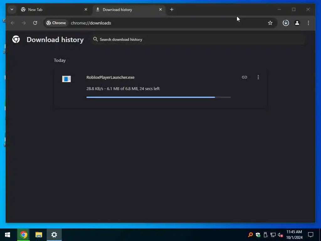Open Chrome's three-dot main menu
The height and width of the screenshot is (241, 321).
308,23
